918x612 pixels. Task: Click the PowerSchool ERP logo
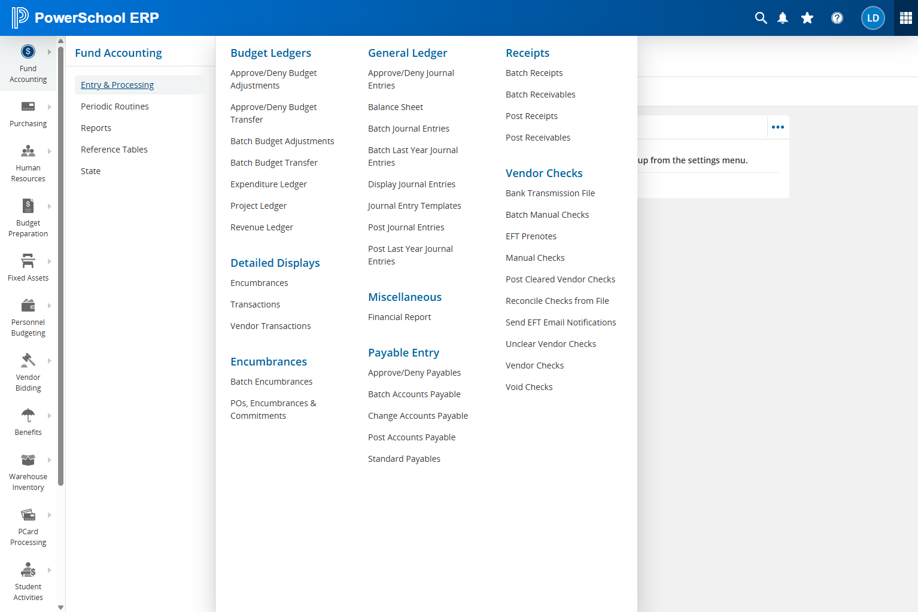pyautogui.click(x=86, y=18)
